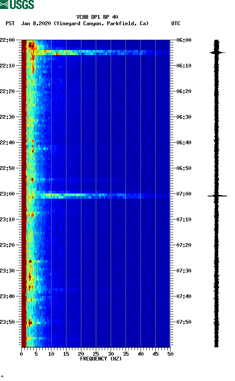Click the '07:20' UTC time label
Viewport: 235px width, 381px height.
click(184, 245)
